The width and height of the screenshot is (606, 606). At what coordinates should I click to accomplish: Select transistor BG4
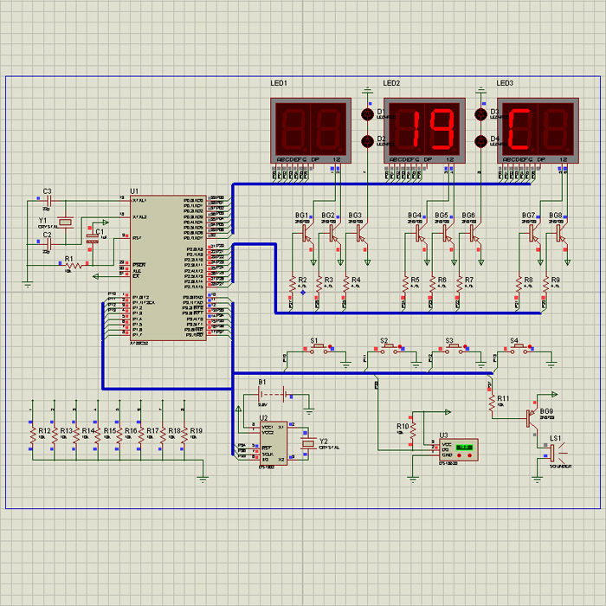point(420,234)
